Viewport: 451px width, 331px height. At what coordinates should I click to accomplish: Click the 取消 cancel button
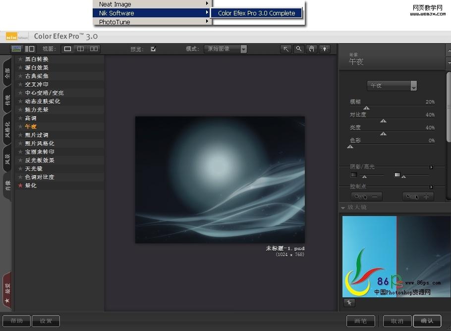[397, 321]
